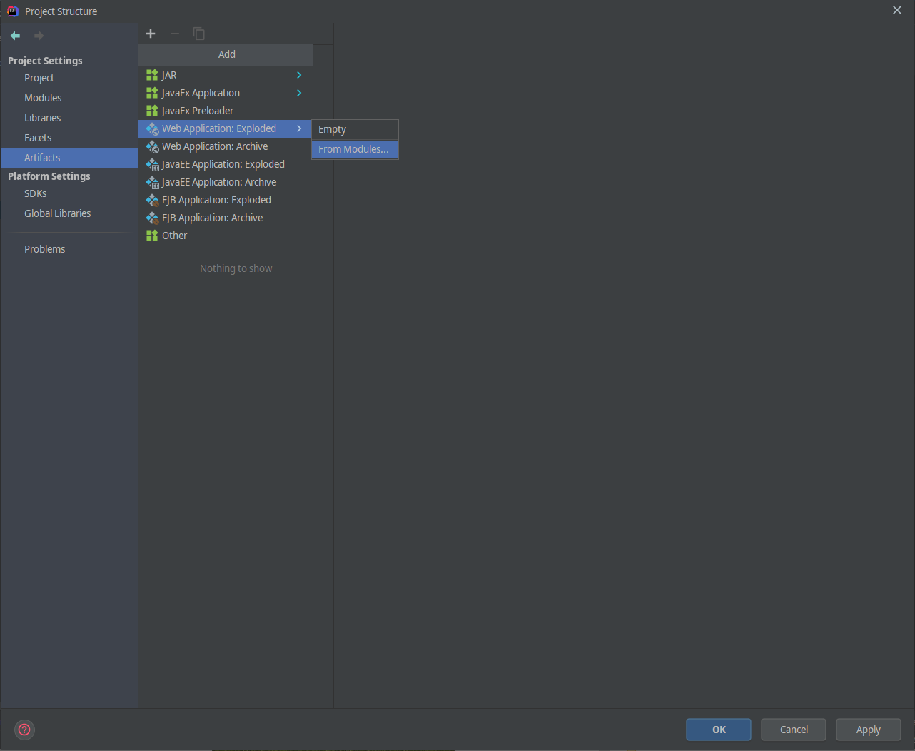915x751 pixels.
Task: Choose Web Application: Archive entry
Action: point(226,146)
